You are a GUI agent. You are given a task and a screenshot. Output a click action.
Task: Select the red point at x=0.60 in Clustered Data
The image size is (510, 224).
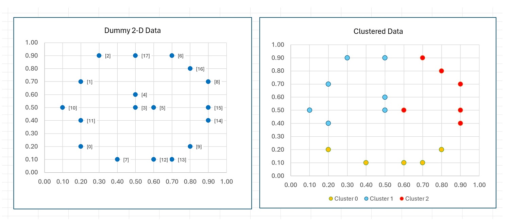click(x=404, y=110)
